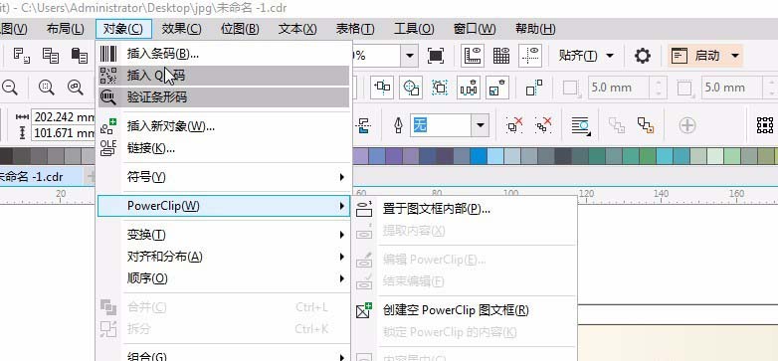Click the QR code icon in the menu
778x361 pixels.
click(108, 76)
